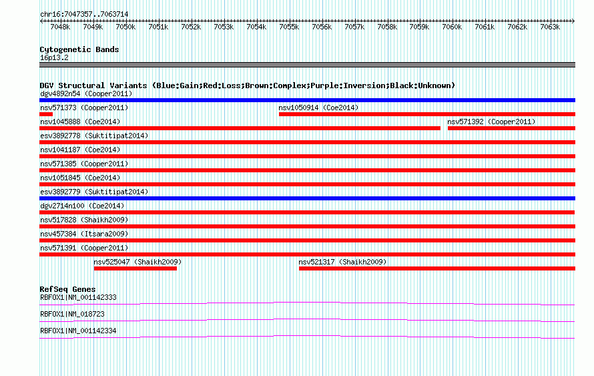Select the red bar under nsv521317
Screen dimensions: 594x376
tap(437, 268)
